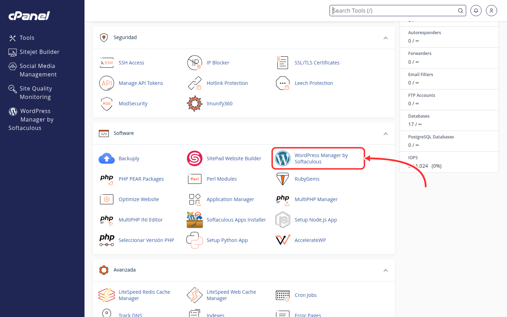
Task: Follow the Hotlink Protection link
Action: coord(227,83)
